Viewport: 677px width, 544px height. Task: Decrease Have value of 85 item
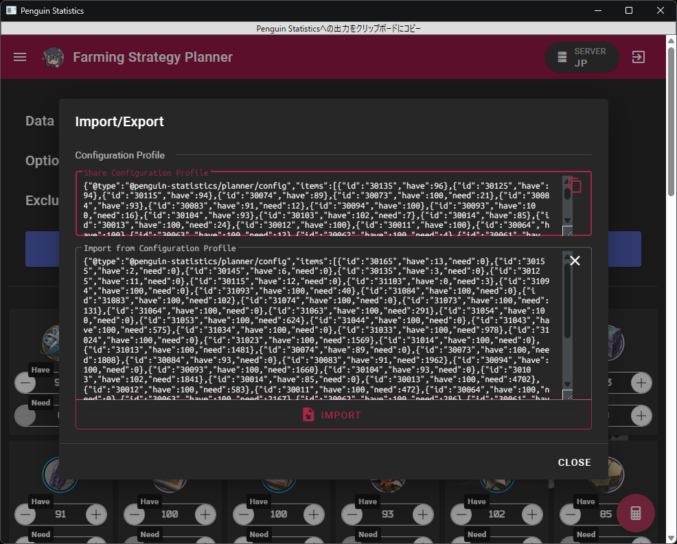(x=571, y=515)
